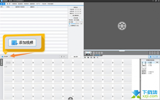Click the film reel icon in preview
This screenshot has height=100, width=160.
point(122,26)
